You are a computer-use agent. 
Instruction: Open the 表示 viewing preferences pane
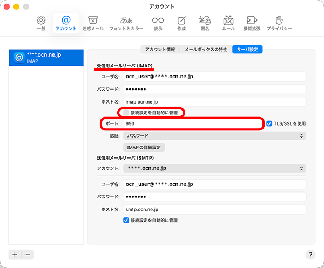[158, 23]
